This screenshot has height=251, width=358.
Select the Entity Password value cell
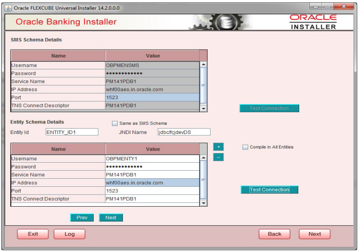[152, 167]
